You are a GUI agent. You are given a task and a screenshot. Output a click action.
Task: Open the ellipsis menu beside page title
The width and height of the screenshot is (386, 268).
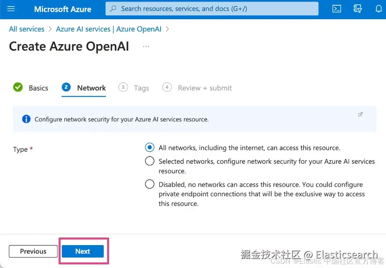(x=146, y=47)
